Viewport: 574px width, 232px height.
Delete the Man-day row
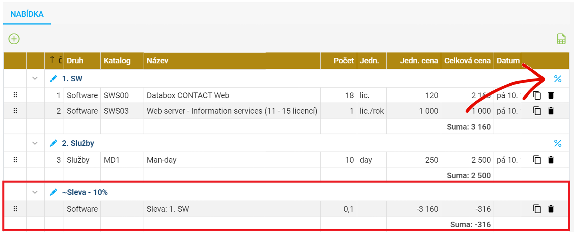pyautogui.click(x=551, y=160)
